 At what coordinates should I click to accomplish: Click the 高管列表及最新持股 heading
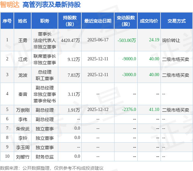point(51,5)
